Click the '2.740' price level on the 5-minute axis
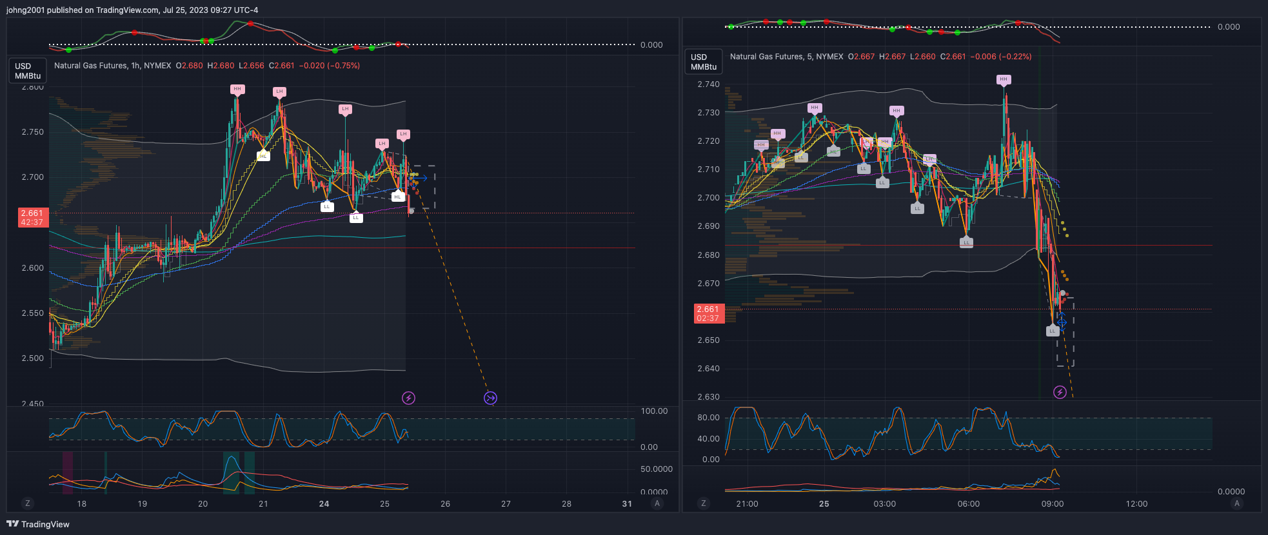The image size is (1268, 535). [709, 84]
